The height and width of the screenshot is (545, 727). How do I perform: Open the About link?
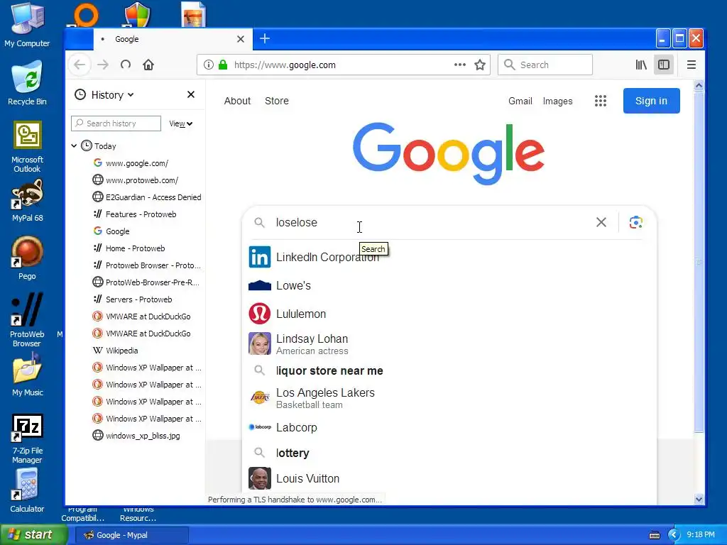click(237, 101)
